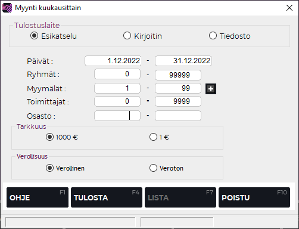Click the Osasto label
The height and width of the screenshot is (229, 299).
point(41,116)
